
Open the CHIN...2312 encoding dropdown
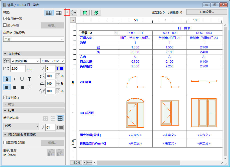pyautogui.click(x=53, y=61)
